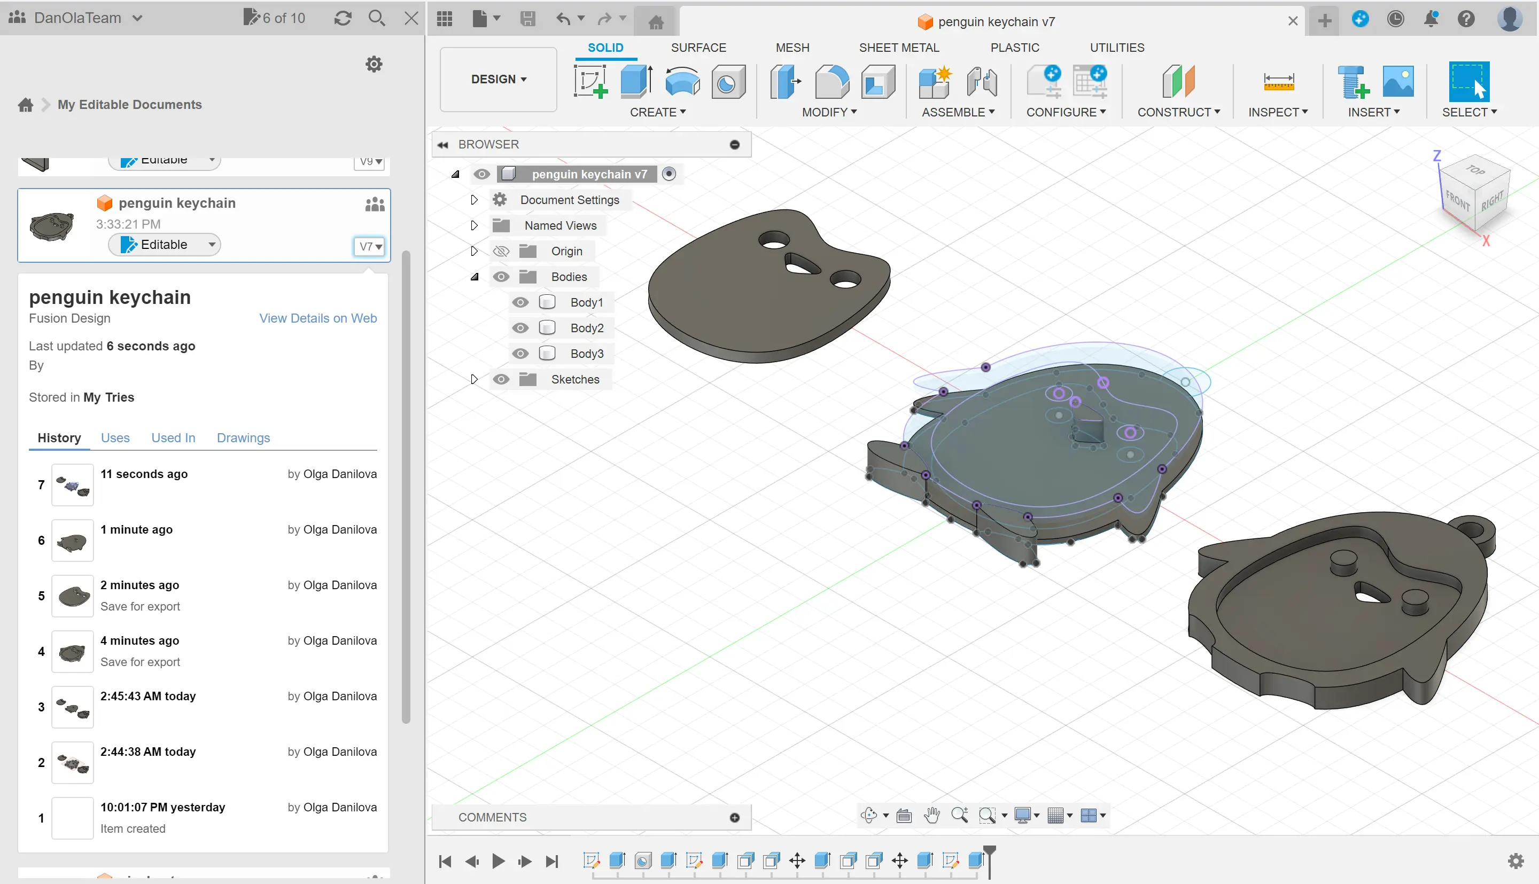Expand the Sketches node
1539x884 pixels.
click(475, 379)
